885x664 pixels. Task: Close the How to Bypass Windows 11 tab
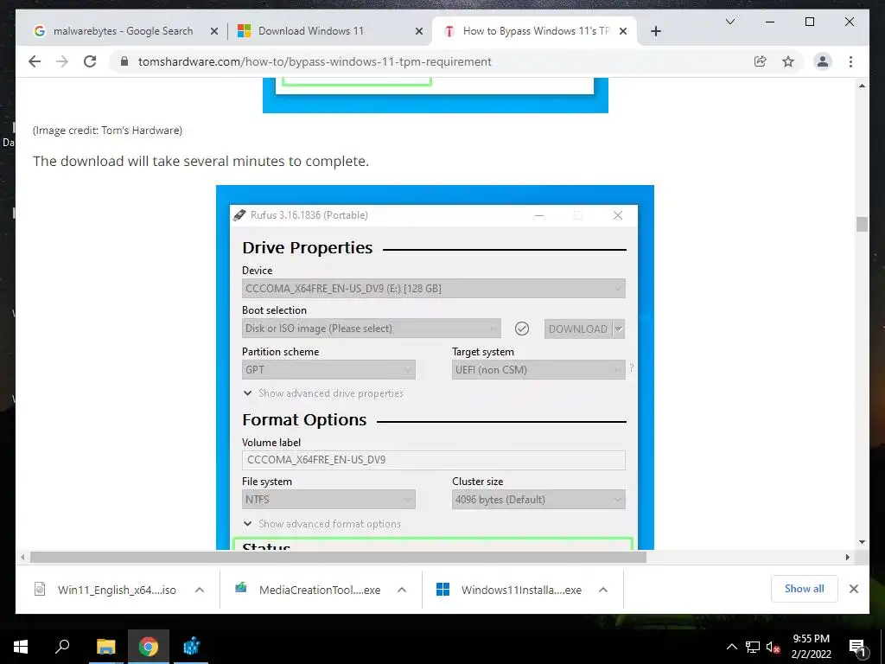tap(622, 31)
